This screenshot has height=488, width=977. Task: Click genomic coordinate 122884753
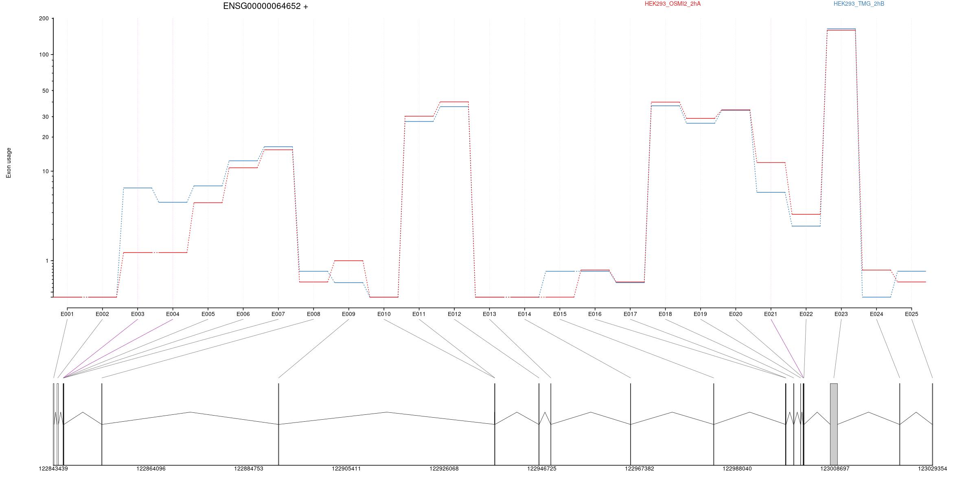click(x=249, y=468)
